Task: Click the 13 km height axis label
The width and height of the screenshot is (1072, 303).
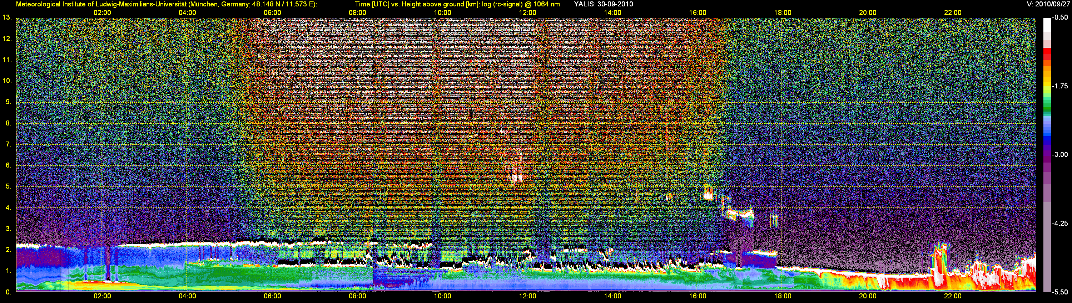Action: click(7, 17)
